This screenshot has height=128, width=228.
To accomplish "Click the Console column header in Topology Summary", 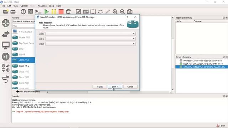I will [210, 21].
